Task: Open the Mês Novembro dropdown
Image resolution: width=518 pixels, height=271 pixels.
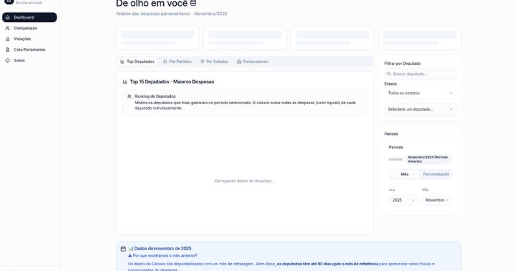Action: pyautogui.click(x=436, y=200)
